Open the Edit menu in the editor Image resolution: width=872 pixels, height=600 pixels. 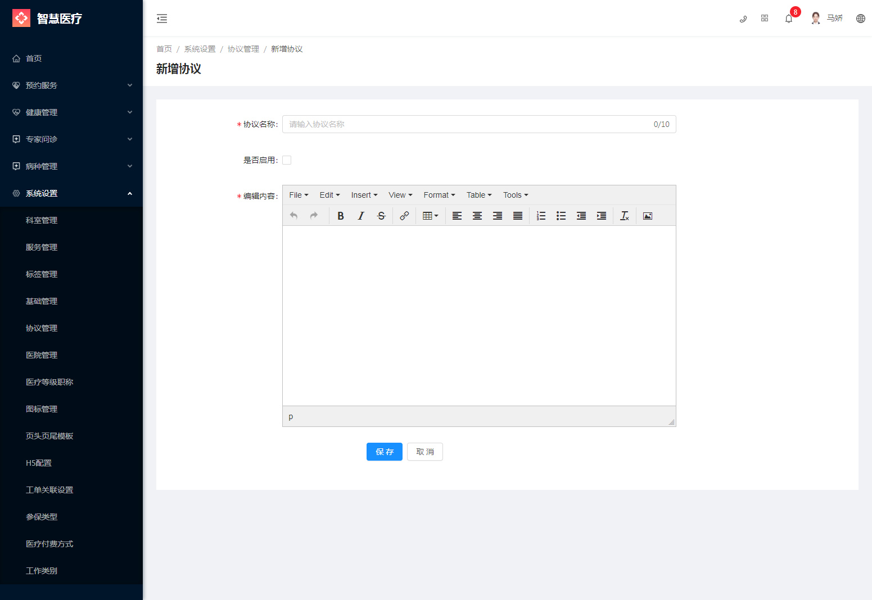(x=329, y=195)
